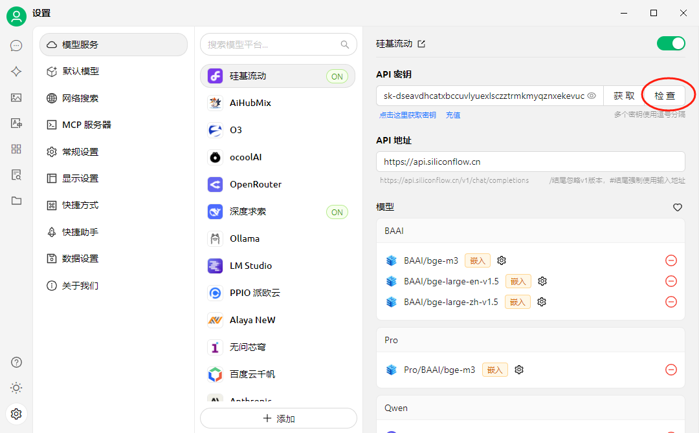Open BAAI/bge-m3 model settings gear
Image resolution: width=699 pixels, height=433 pixels.
[x=502, y=260]
